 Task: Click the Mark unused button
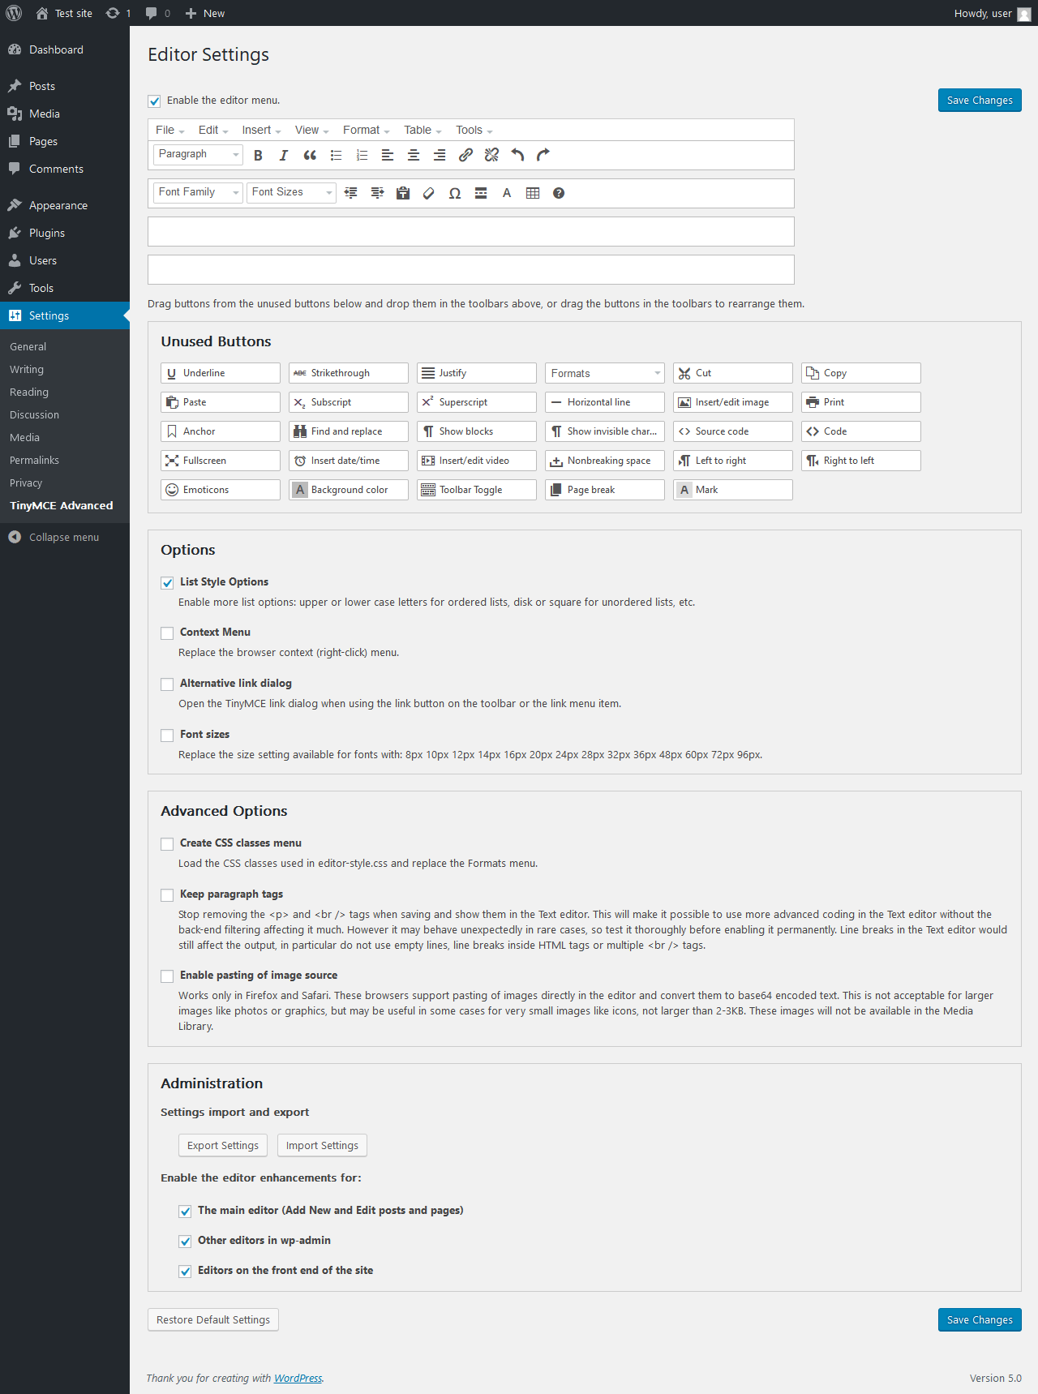point(733,490)
